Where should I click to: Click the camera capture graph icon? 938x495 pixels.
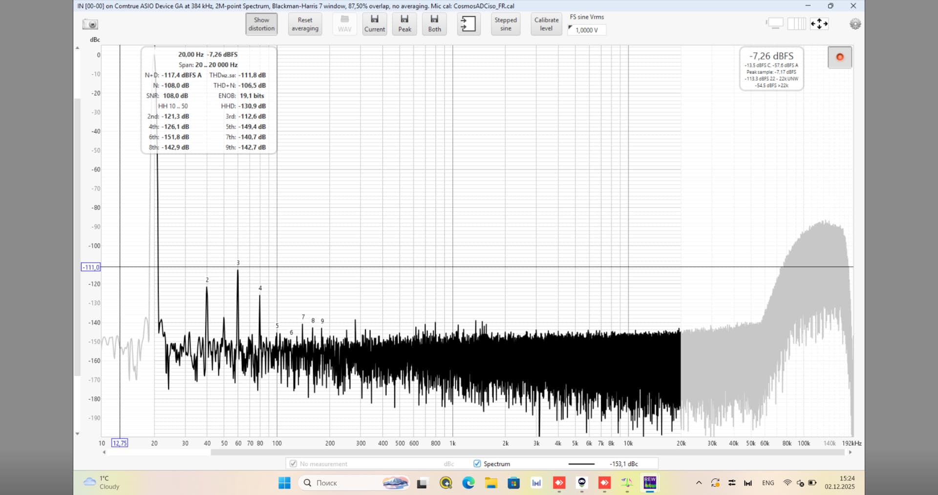point(90,24)
